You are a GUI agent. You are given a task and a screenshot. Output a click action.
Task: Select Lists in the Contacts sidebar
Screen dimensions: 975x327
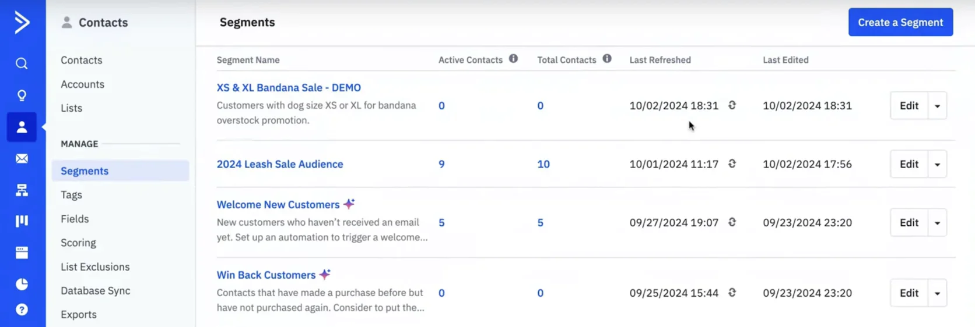point(71,108)
